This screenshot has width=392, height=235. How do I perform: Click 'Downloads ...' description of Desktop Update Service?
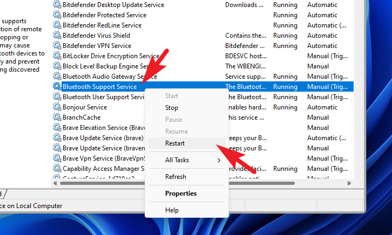pyautogui.click(x=244, y=5)
